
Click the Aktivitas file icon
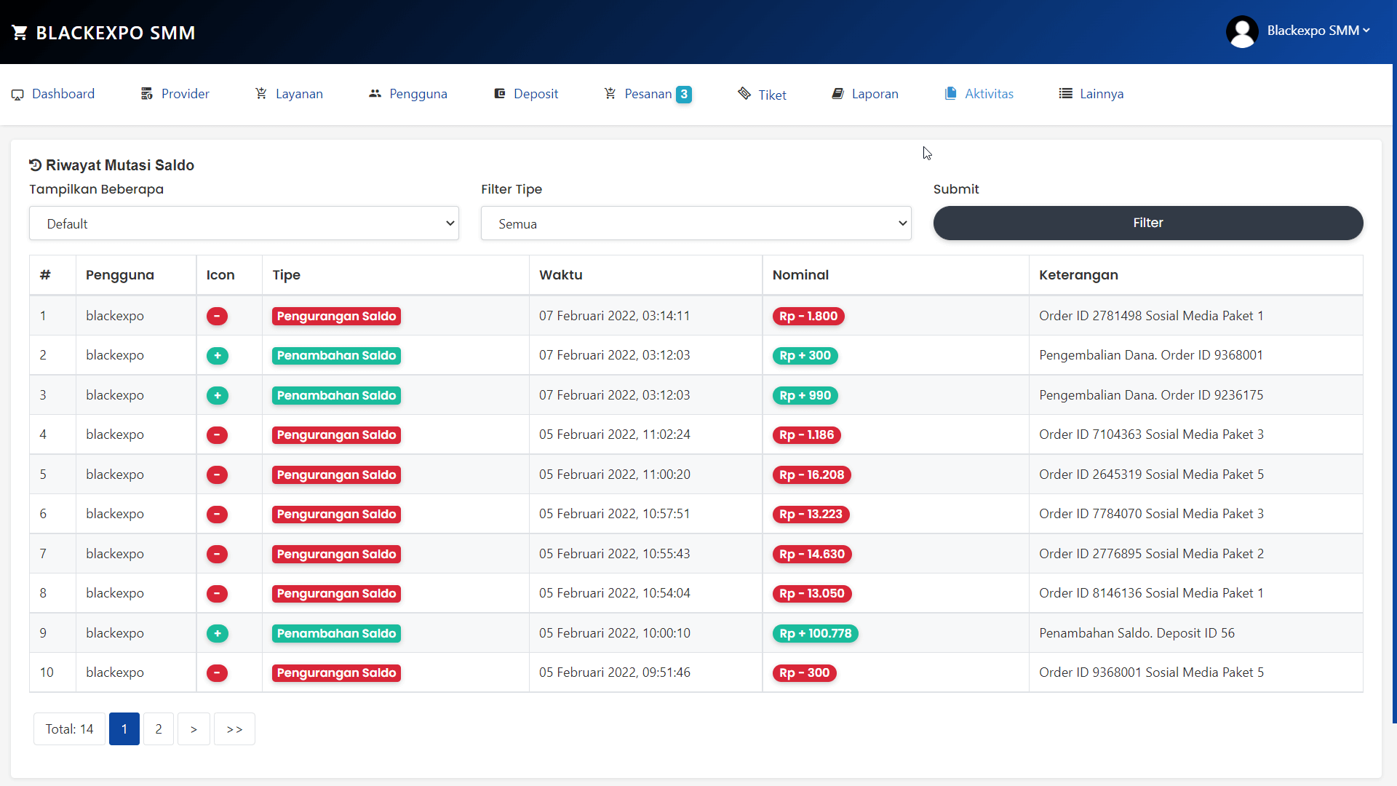click(951, 93)
